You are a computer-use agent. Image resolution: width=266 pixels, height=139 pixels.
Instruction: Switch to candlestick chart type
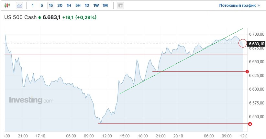(7, 5)
